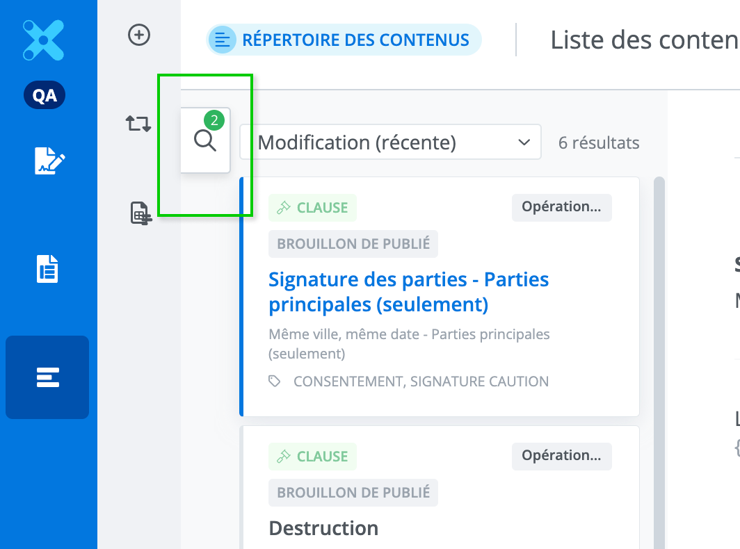Open the document signing pen icon
The width and height of the screenshot is (740, 549).
pos(49,161)
